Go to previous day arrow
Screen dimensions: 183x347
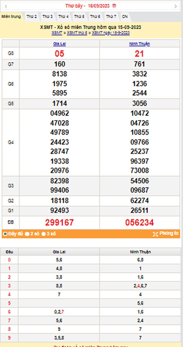pos(6,6)
